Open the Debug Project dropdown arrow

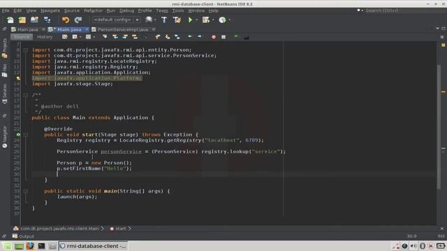213,20
